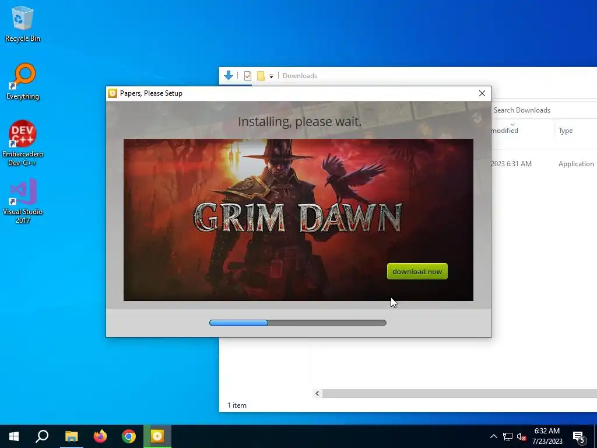Open the notification center icon

click(x=579, y=436)
